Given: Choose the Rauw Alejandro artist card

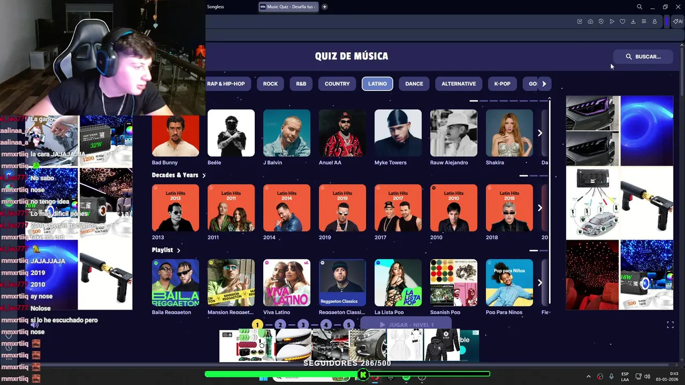Looking at the screenshot, I should [454, 138].
